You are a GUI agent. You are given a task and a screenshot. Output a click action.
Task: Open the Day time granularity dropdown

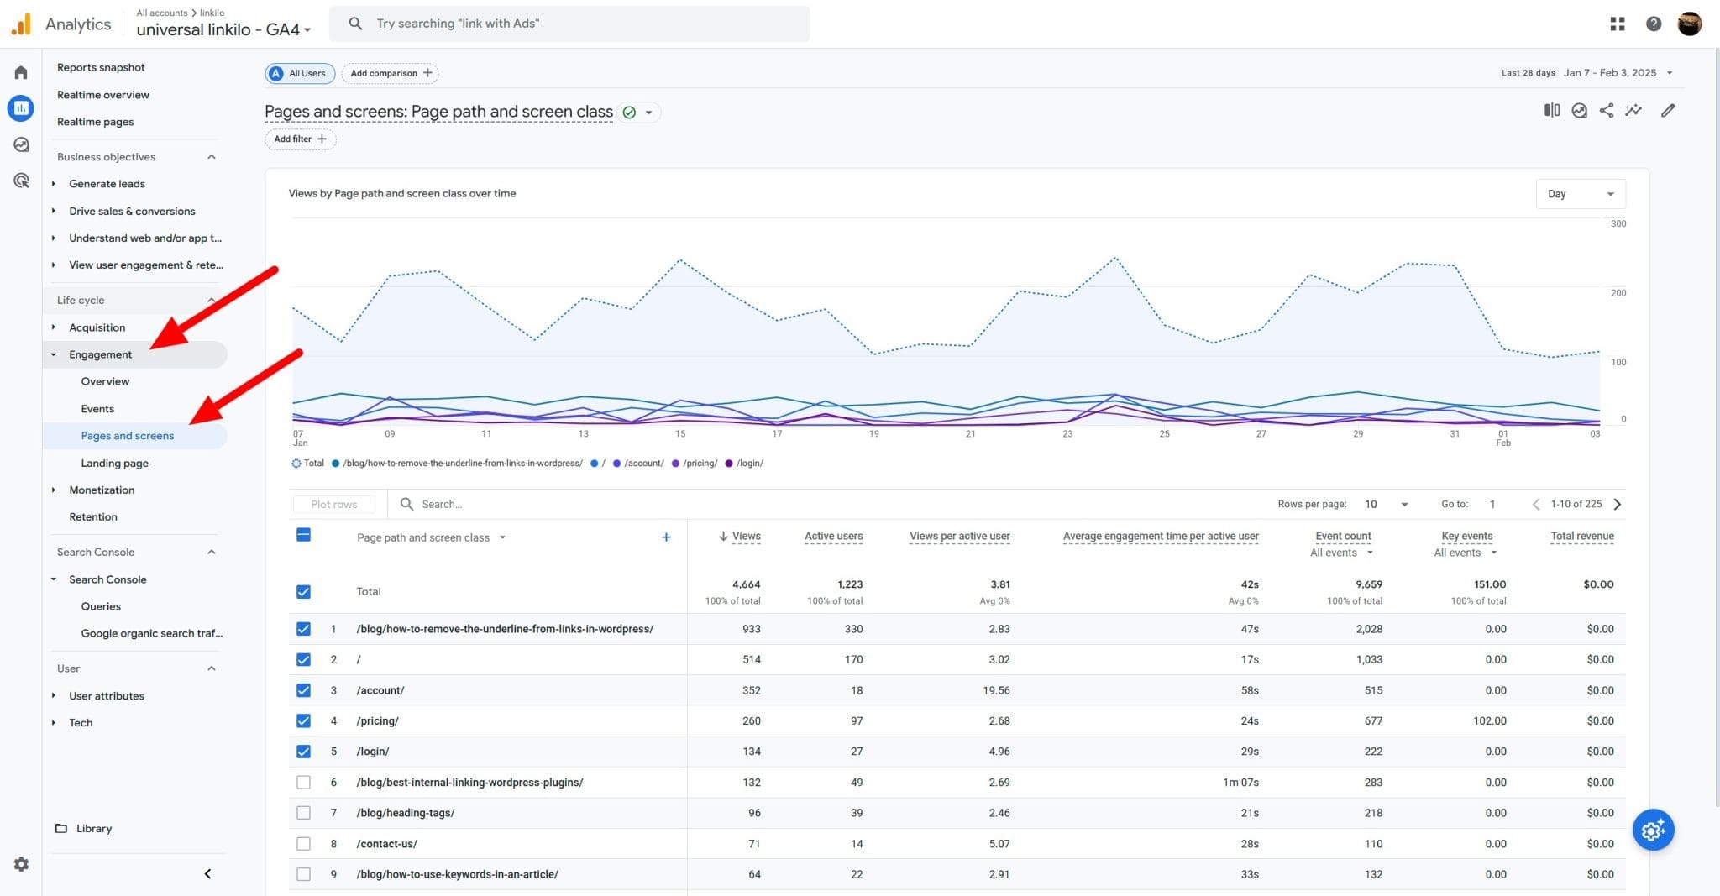(1580, 193)
